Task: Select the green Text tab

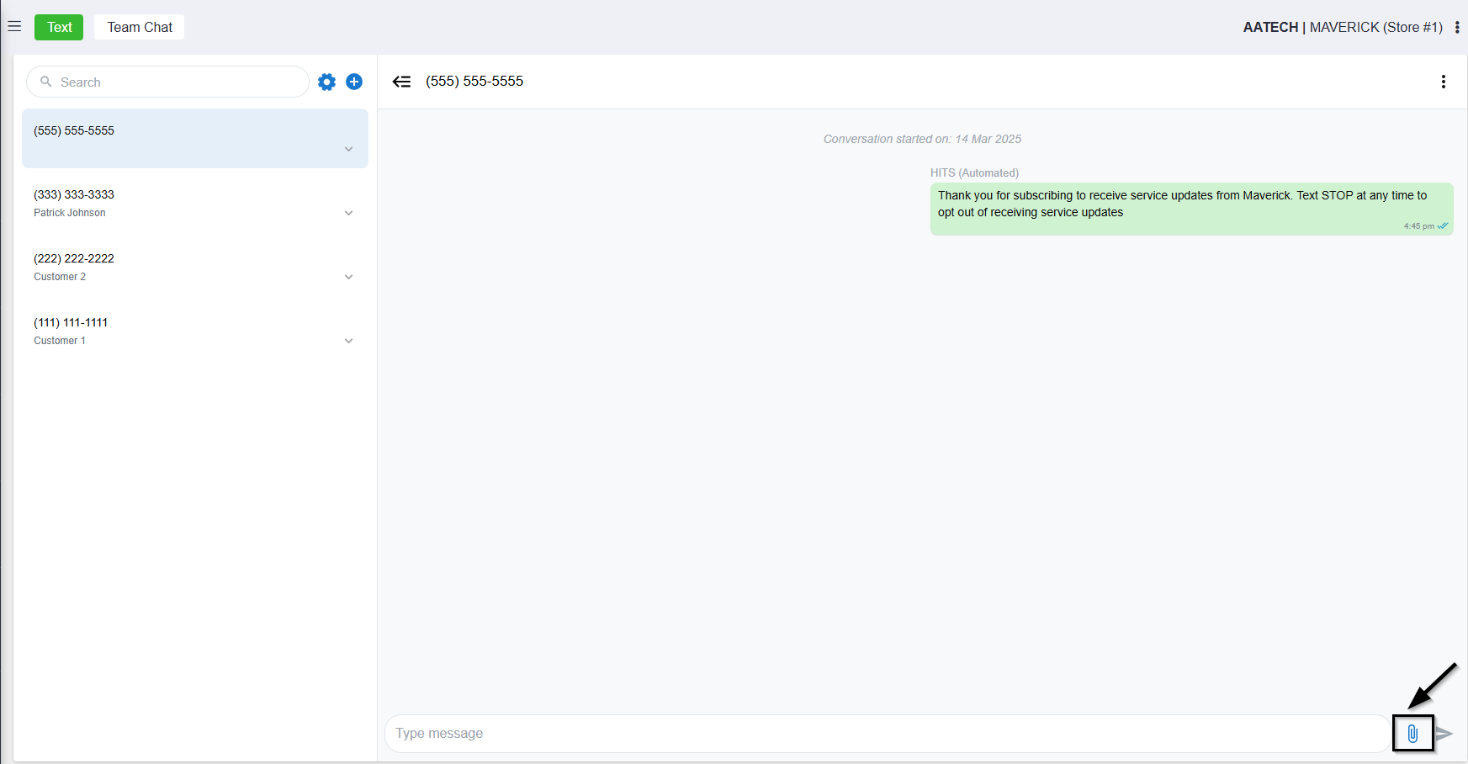Action: pos(59,27)
